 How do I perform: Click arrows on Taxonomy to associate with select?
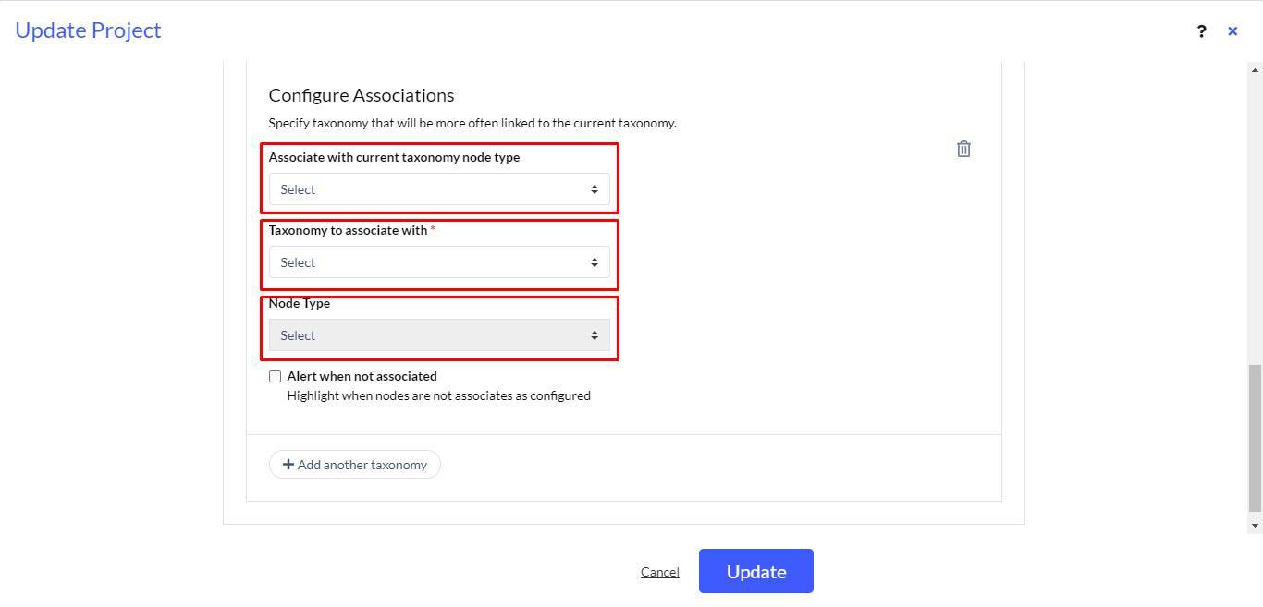[595, 262]
